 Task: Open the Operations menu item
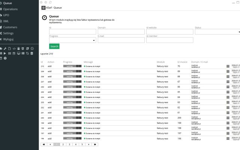pos(10,9)
